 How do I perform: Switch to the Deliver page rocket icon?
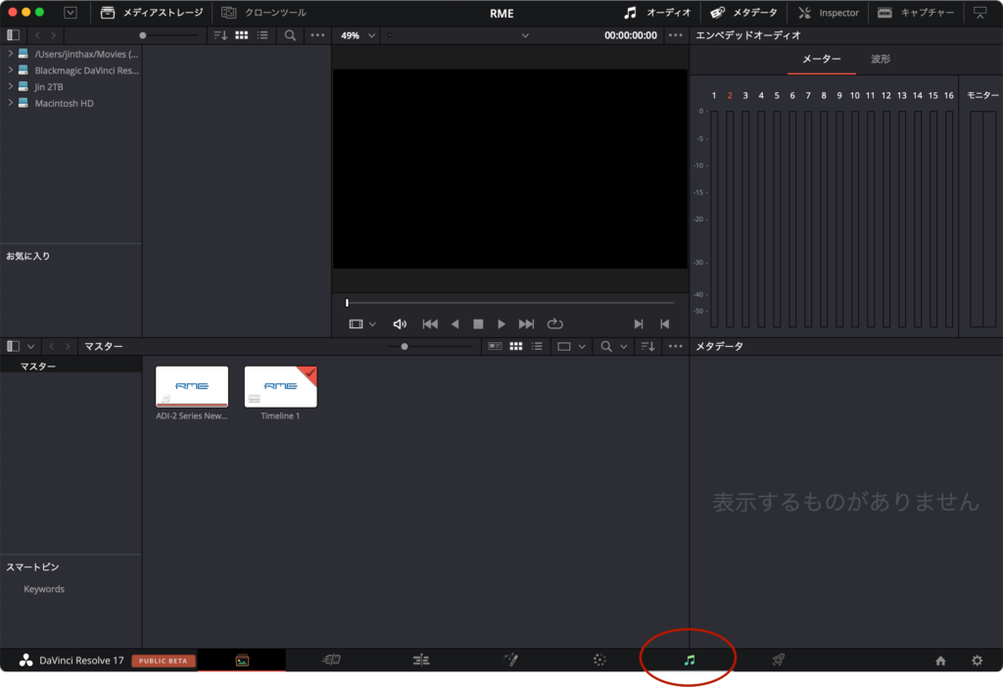click(778, 661)
